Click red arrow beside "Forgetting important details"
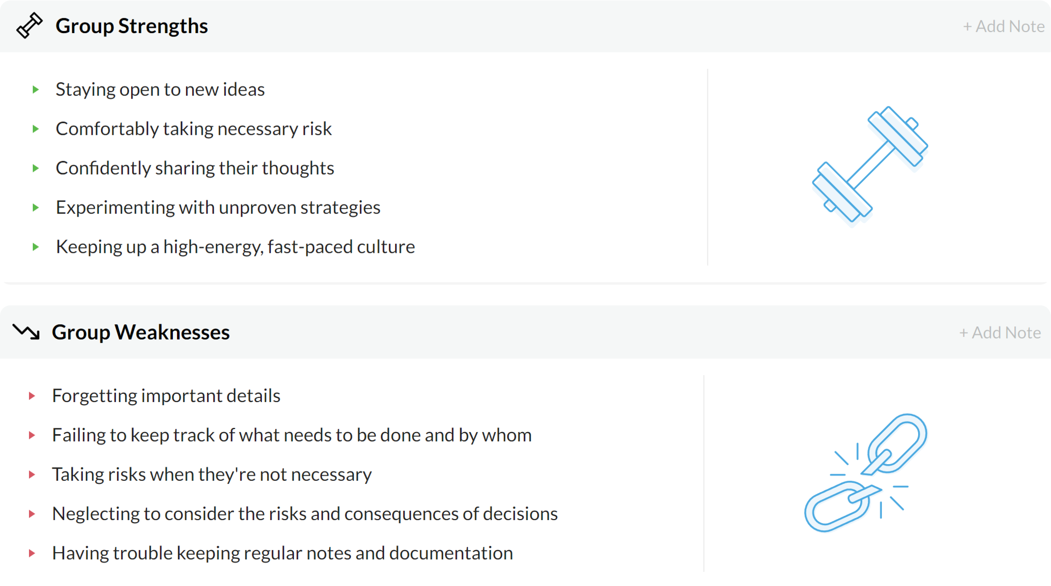Image resolution: width=1051 pixels, height=586 pixels. point(32,395)
